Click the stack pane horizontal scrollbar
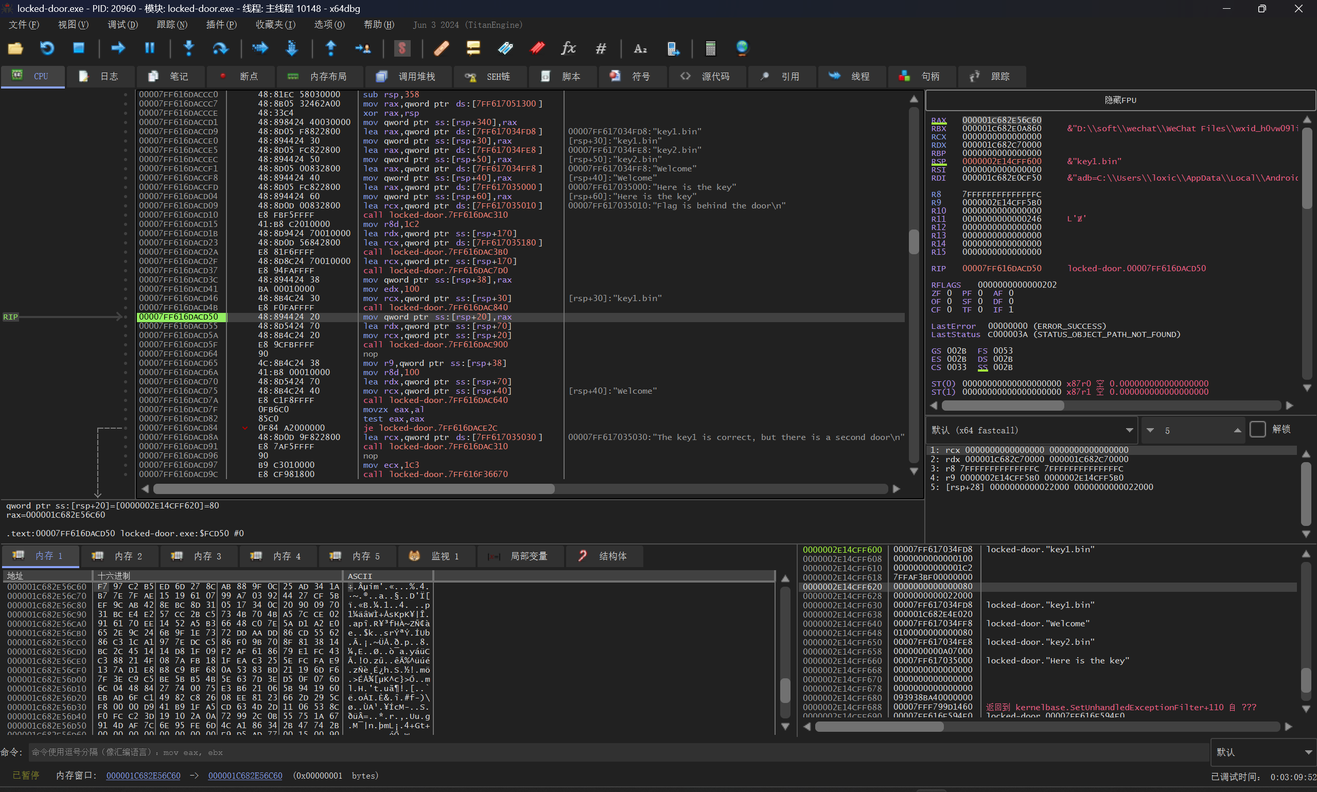The height and width of the screenshot is (792, 1317). point(1046,727)
